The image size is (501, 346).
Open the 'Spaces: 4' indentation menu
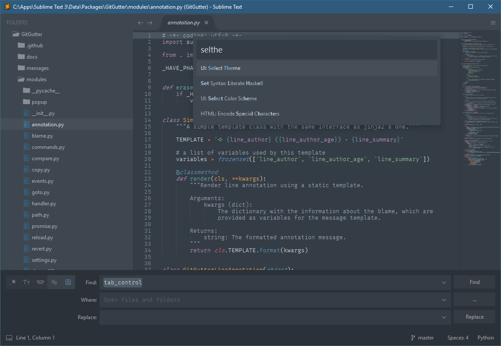click(x=458, y=338)
